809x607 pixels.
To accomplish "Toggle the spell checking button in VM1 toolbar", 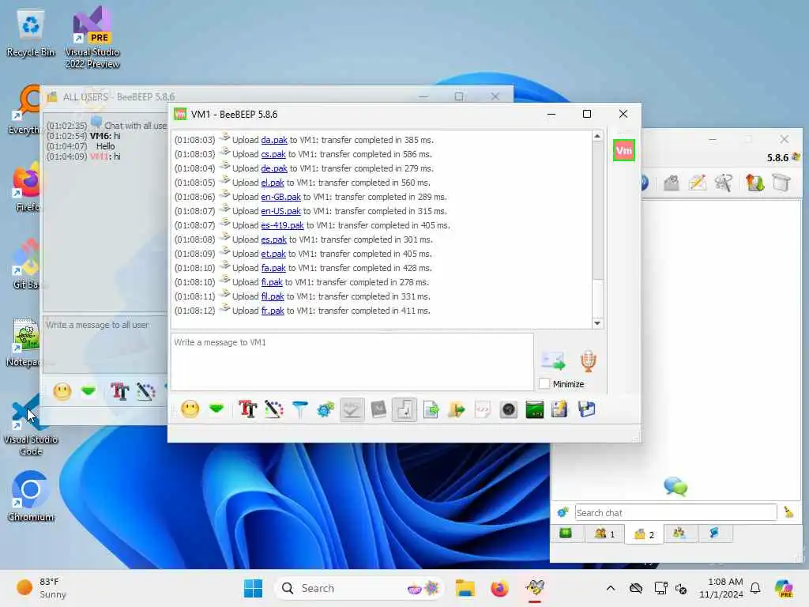I will pos(352,409).
